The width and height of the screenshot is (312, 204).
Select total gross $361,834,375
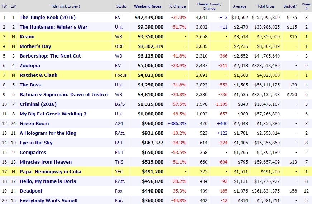pyautogui.click(x=266, y=191)
